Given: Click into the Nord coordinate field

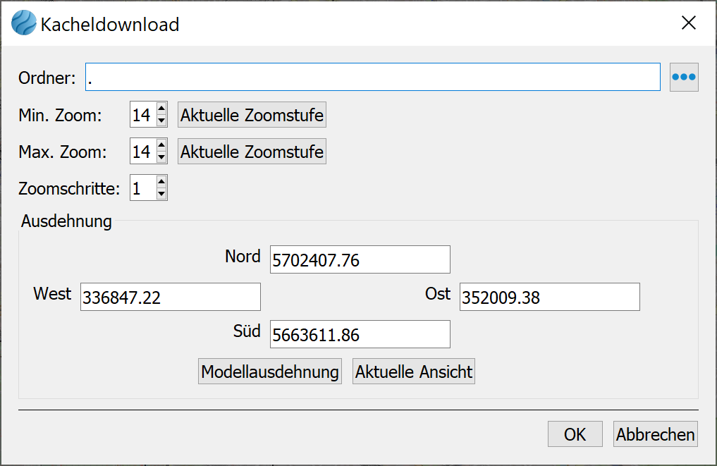Looking at the screenshot, I should [x=360, y=260].
